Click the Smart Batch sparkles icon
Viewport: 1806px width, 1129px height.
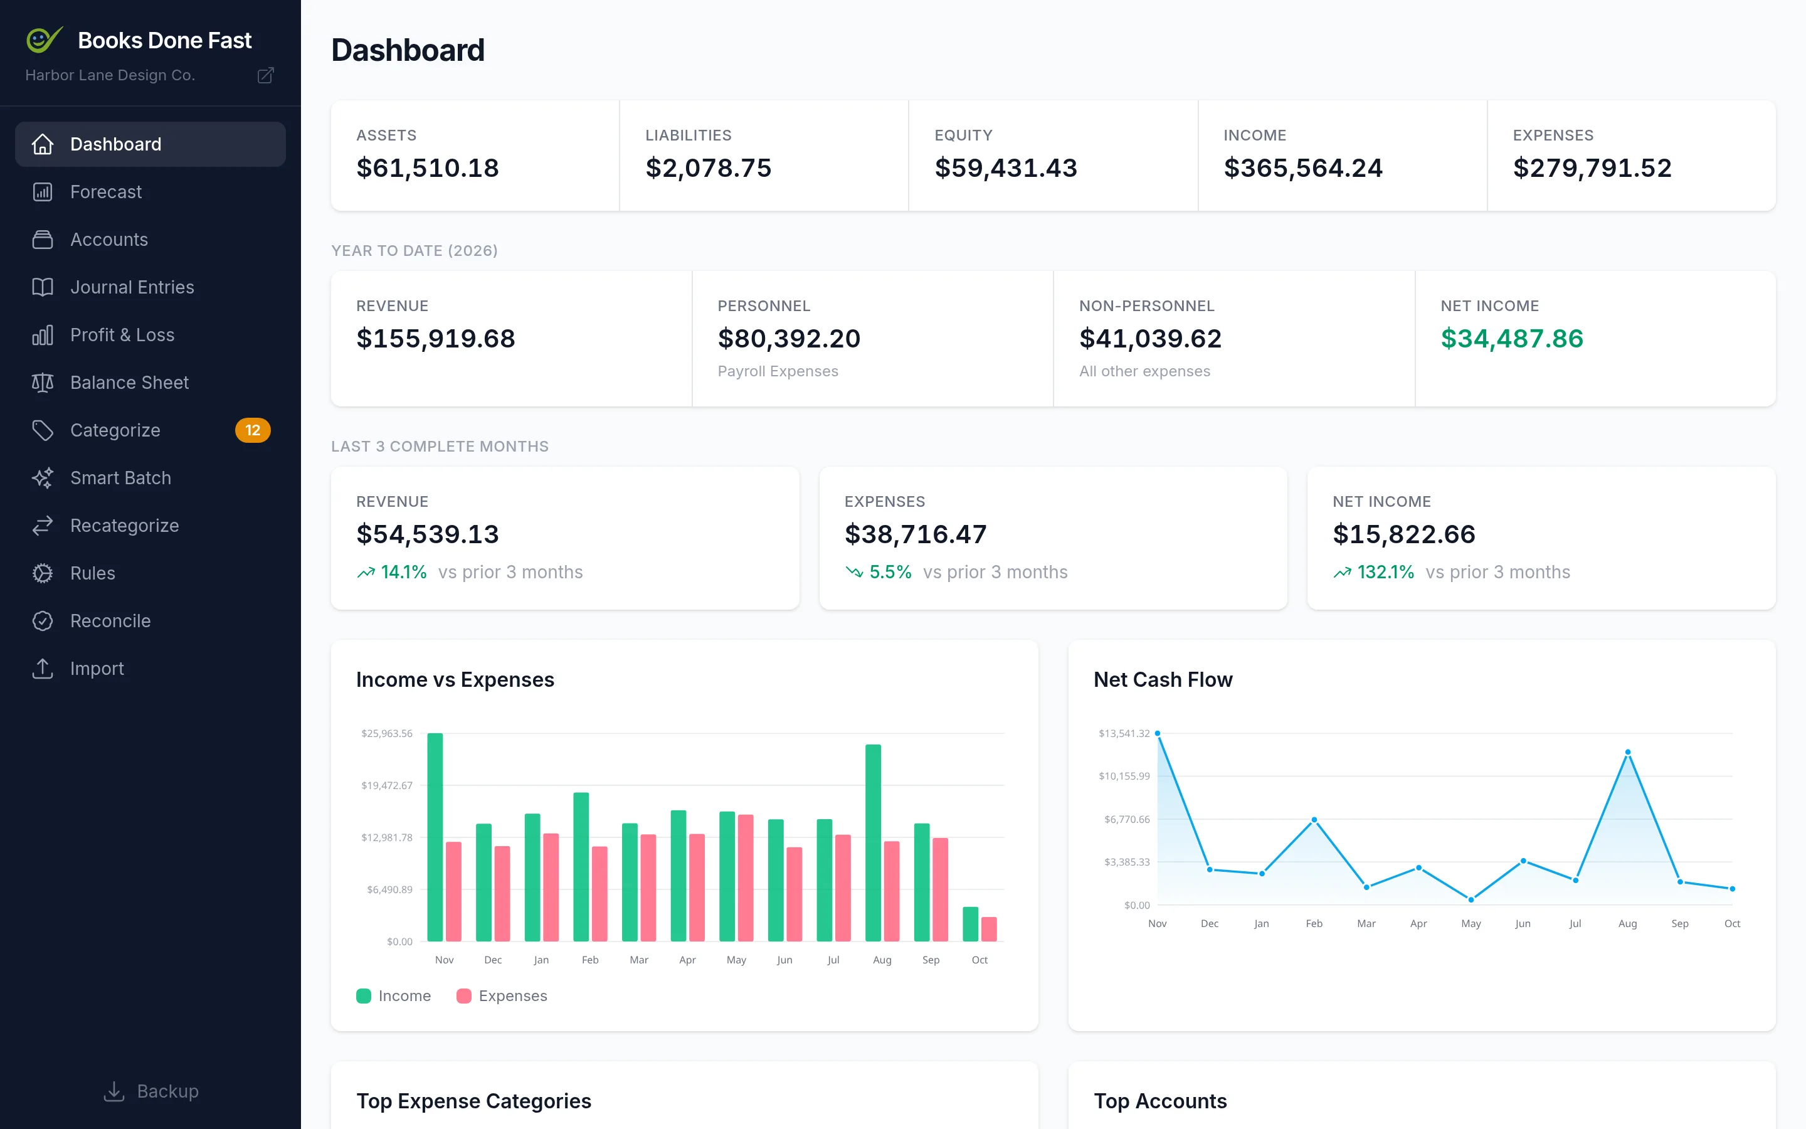pos(43,478)
